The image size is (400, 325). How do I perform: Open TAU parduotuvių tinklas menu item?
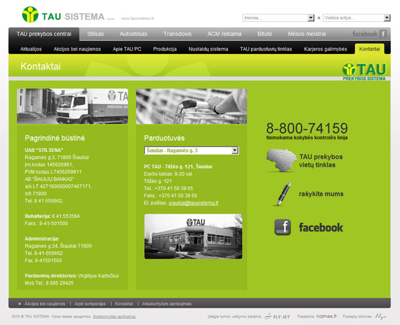pos(266,49)
